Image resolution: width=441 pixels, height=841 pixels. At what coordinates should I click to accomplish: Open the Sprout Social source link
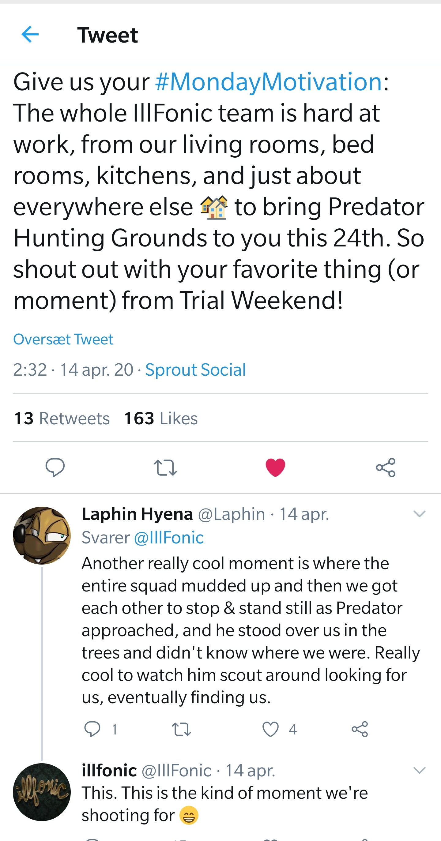point(195,370)
